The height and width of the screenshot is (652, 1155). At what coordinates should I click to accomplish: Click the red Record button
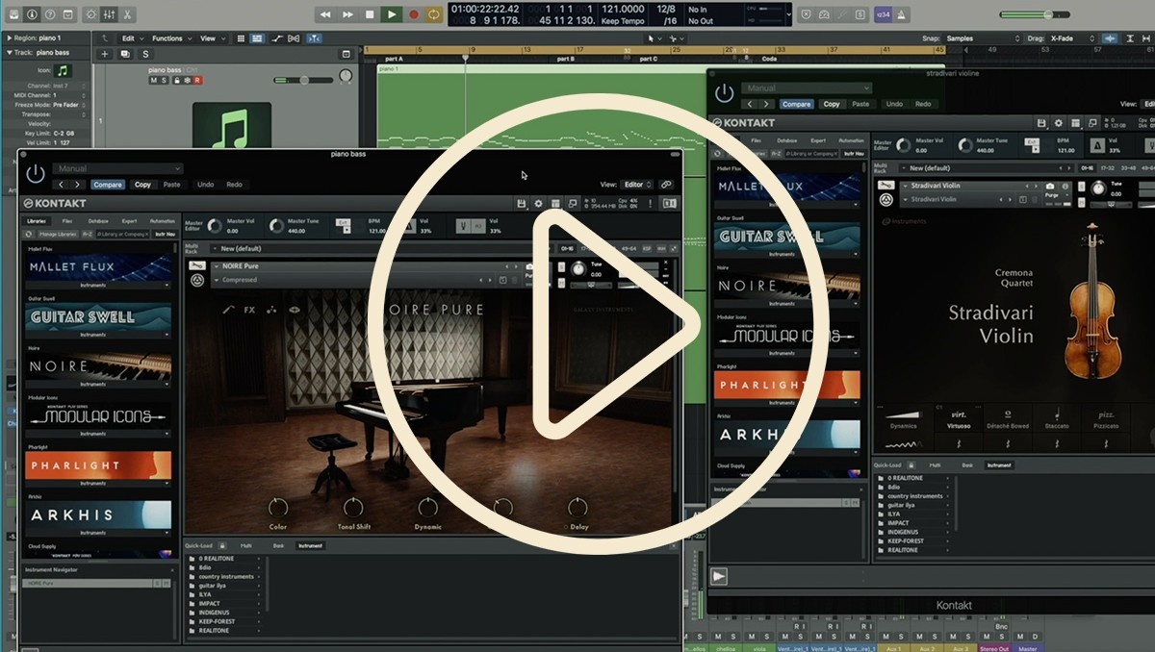point(414,14)
